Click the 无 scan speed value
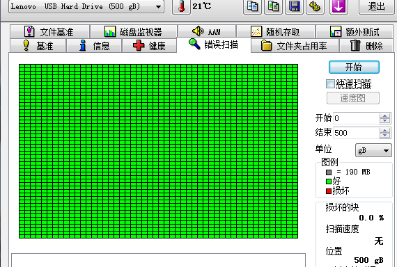397x267 pixels. pos(379,241)
